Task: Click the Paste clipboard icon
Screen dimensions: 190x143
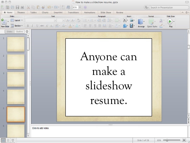Action: point(38,7)
